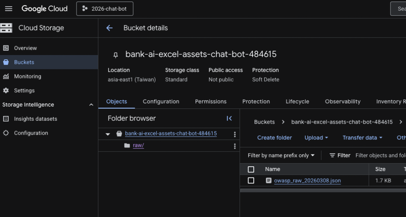This screenshot has height=217, width=406.
Task: Switch to the Permissions tab
Action: click(211, 101)
